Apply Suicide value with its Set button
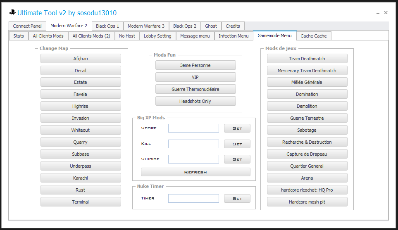Viewport: 398px width, 230px height. click(237, 159)
